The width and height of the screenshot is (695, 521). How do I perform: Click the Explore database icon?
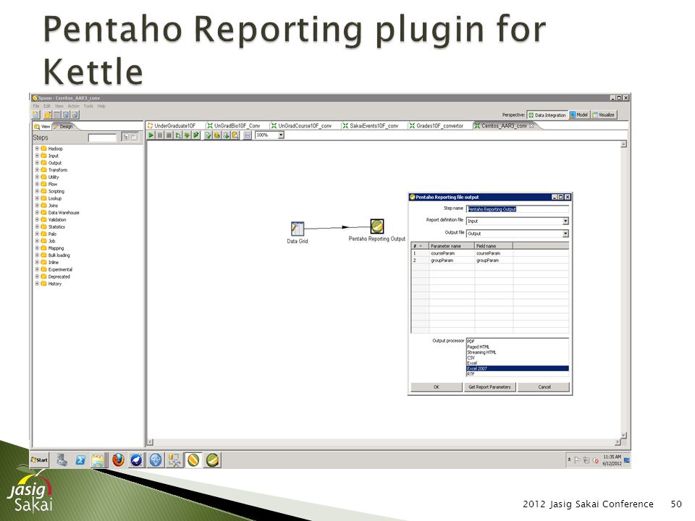[x=235, y=135]
